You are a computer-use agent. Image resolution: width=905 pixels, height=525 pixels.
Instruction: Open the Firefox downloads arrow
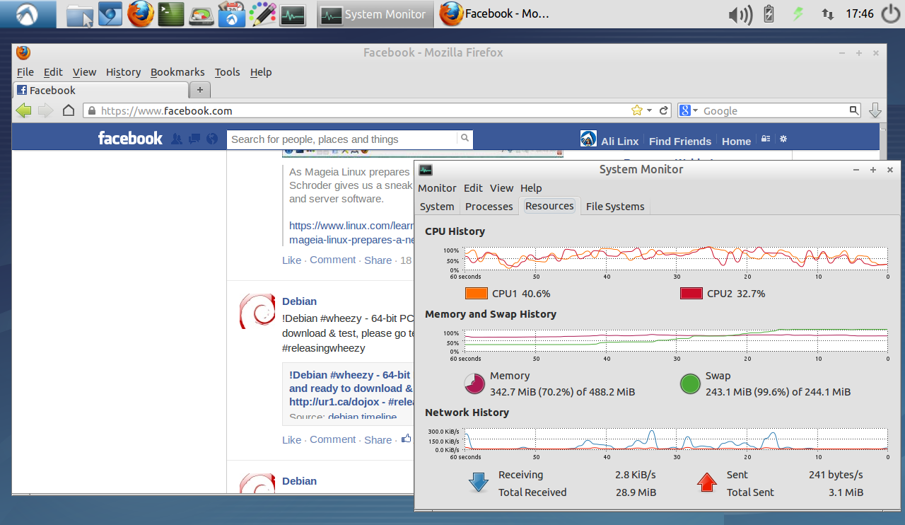coord(875,110)
